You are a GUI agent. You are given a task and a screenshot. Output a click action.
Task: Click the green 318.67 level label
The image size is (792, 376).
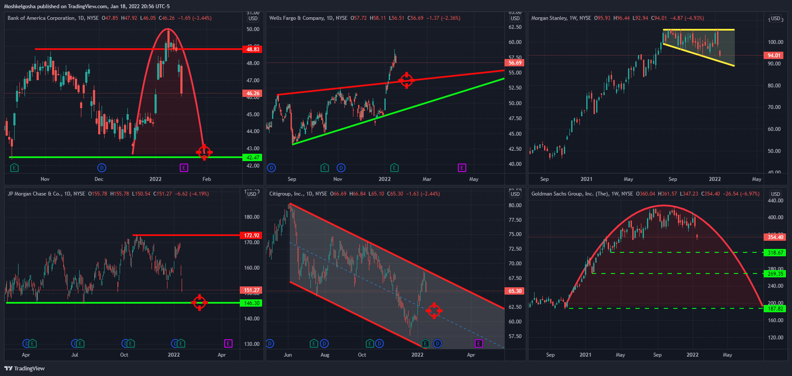click(x=775, y=253)
